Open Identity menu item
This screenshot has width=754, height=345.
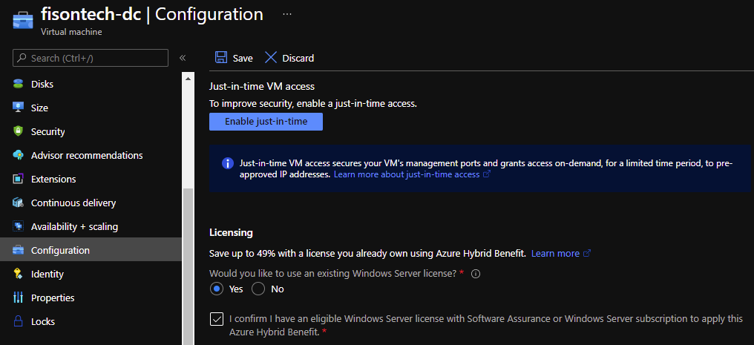click(x=91, y=274)
